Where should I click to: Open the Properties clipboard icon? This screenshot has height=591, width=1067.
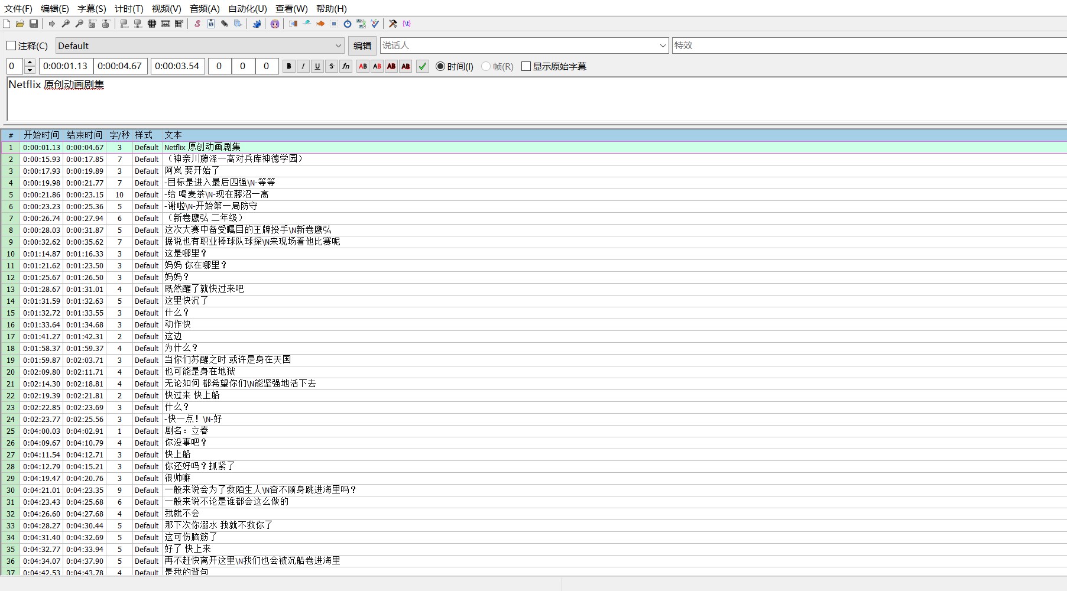coord(211,24)
